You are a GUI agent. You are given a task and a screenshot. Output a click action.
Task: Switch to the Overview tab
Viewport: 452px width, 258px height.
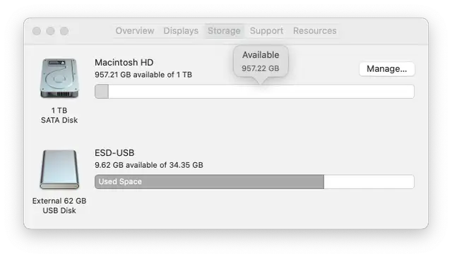point(135,31)
